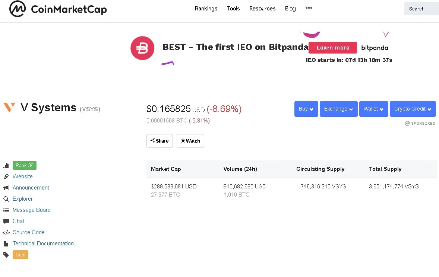
Task: Show more navigation options ellipsis
Action: 309,8
